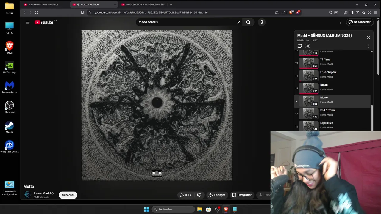Open Notepad from the taskbar
381x214 pixels.
click(x=235, y=209)
